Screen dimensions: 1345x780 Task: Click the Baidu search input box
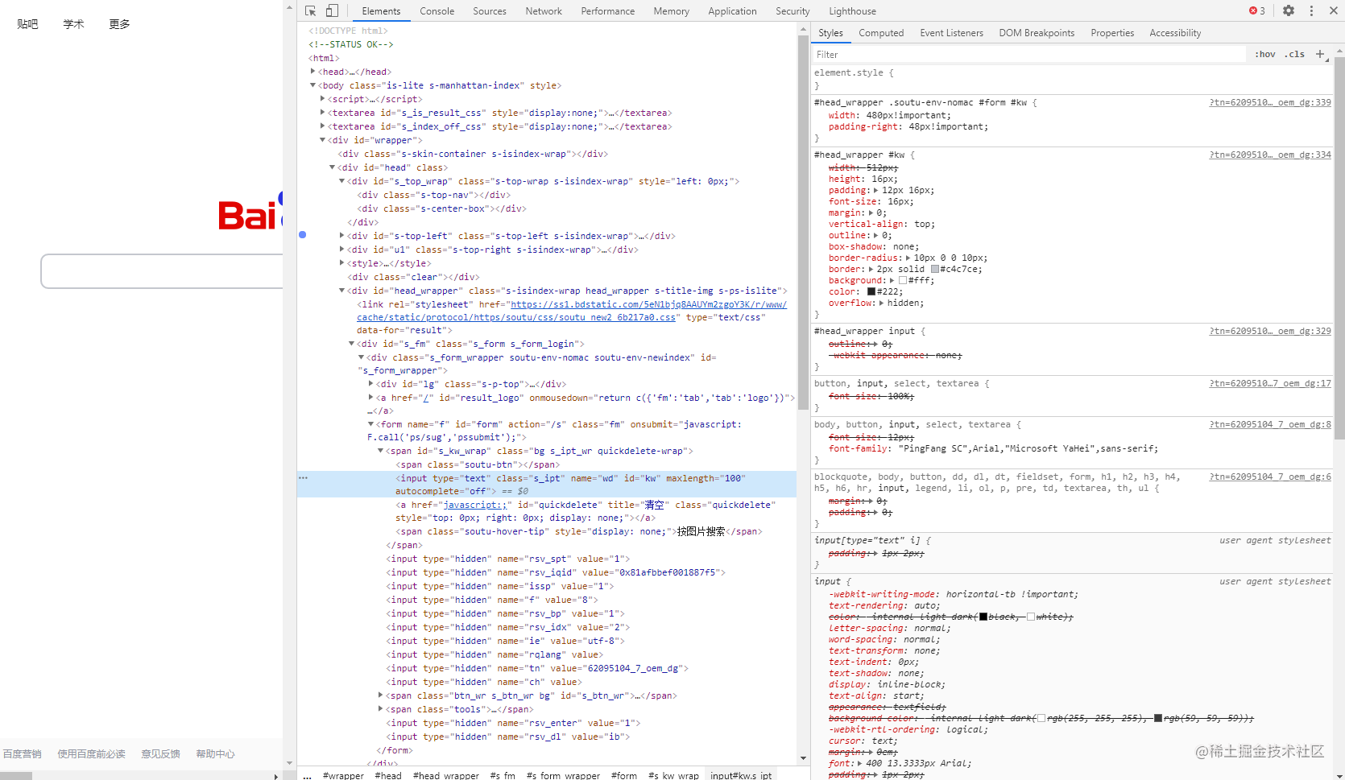(x=162, y=271)
